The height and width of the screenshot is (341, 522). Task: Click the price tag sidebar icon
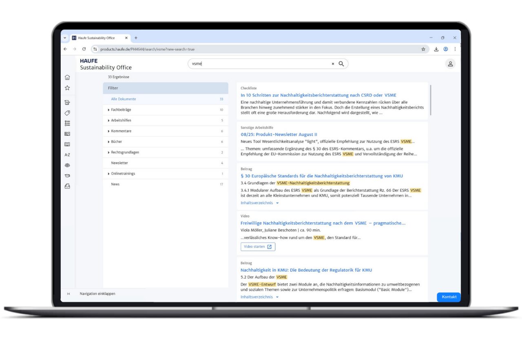(x=67, y=113)
